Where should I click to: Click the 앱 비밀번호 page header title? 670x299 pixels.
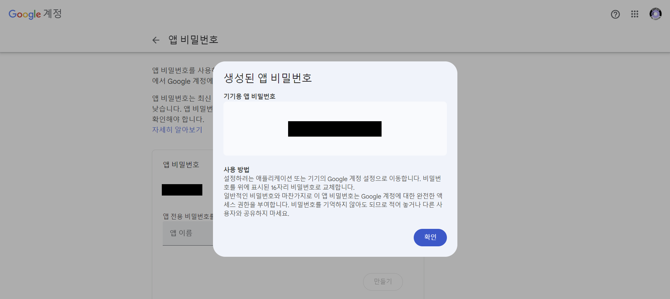coord(193,40)
